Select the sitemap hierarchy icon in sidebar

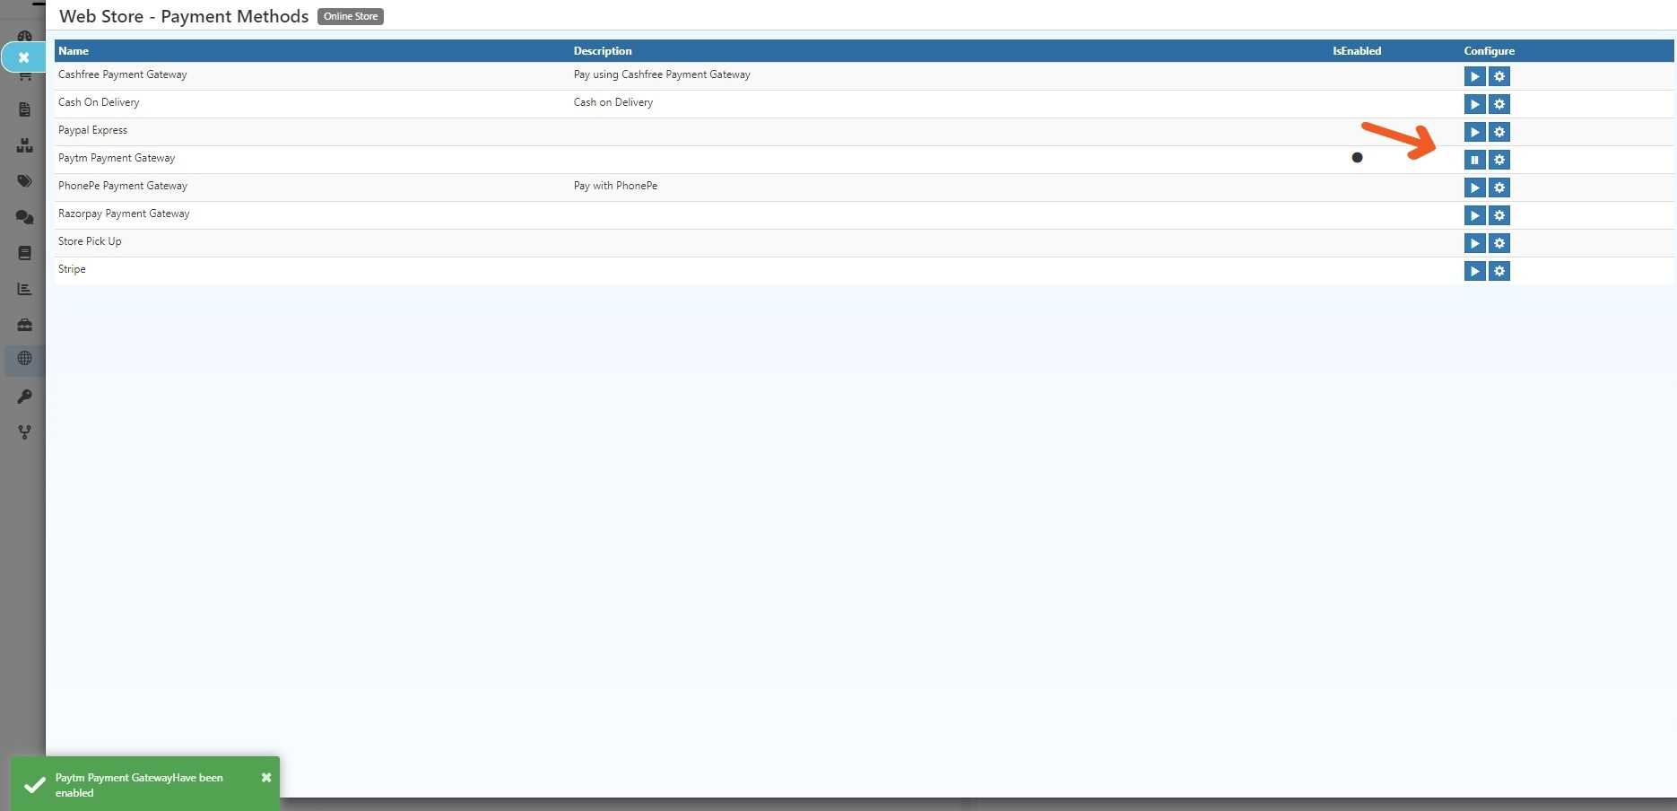pos(24,144)
